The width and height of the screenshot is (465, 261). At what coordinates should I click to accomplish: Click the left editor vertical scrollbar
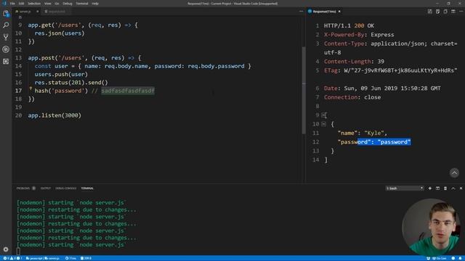pos(304,90)
